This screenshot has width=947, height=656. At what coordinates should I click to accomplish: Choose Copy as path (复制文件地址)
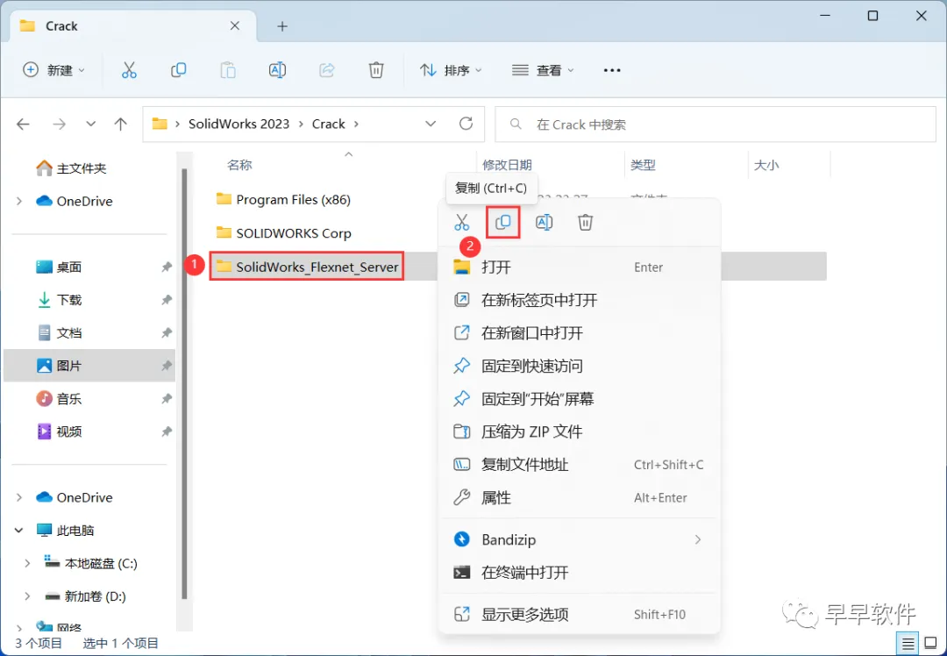coord(580,465)
